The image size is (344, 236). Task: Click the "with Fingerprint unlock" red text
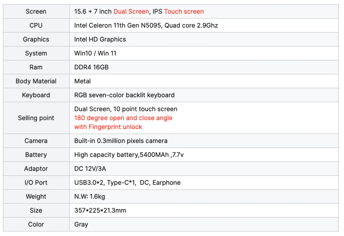pos(108,127)
